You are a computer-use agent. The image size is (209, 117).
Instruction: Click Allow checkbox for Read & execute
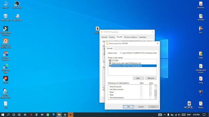coord(141,87)
